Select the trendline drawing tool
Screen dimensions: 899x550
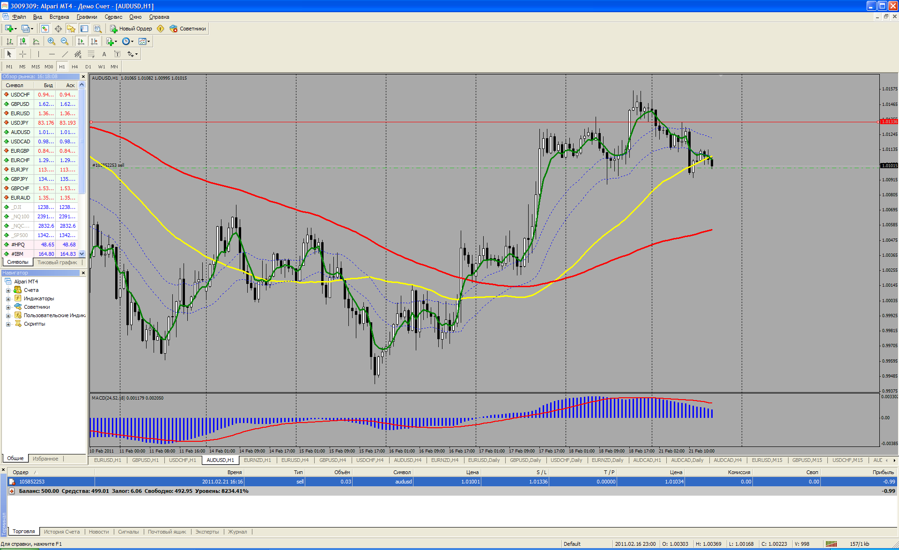(x=65, y=54)
